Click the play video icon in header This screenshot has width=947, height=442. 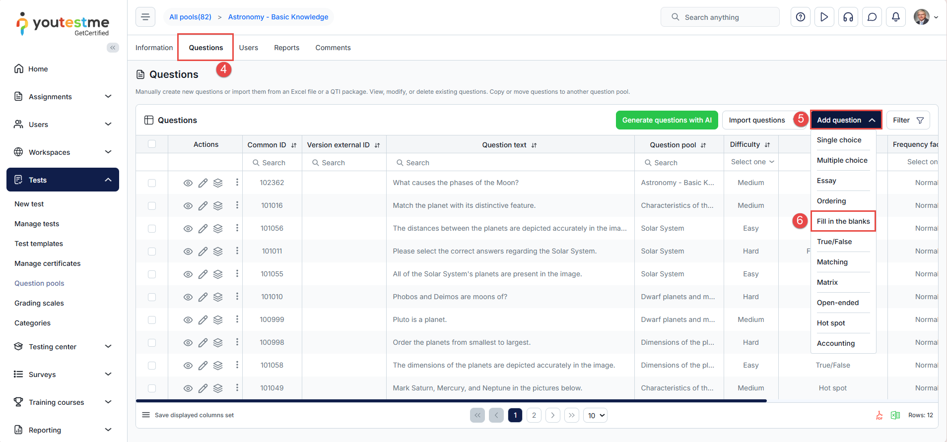coord(824,17)
